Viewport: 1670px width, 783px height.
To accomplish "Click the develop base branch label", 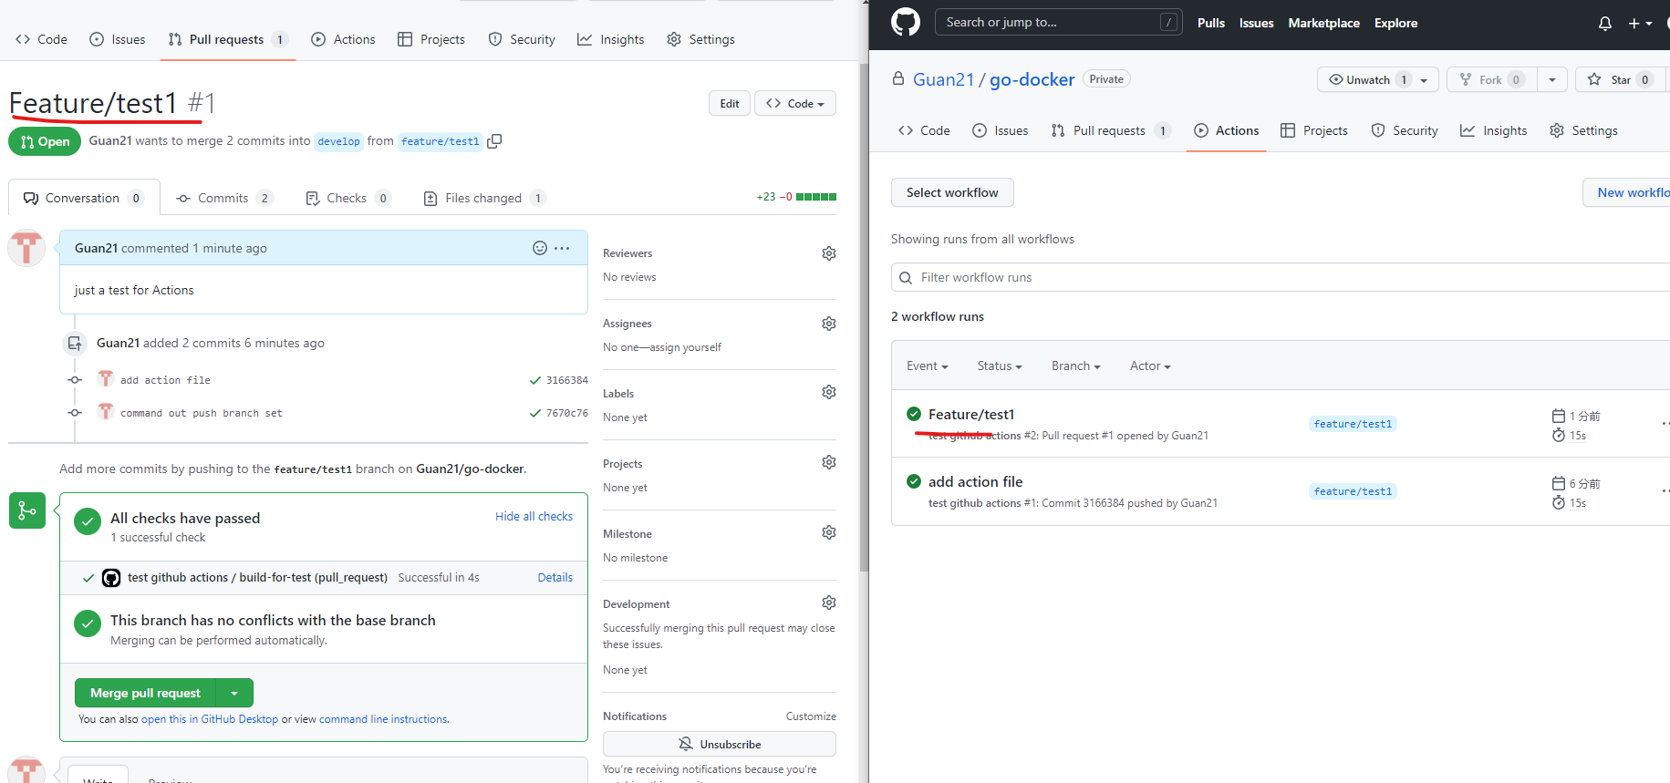I will tap(338, 141).
